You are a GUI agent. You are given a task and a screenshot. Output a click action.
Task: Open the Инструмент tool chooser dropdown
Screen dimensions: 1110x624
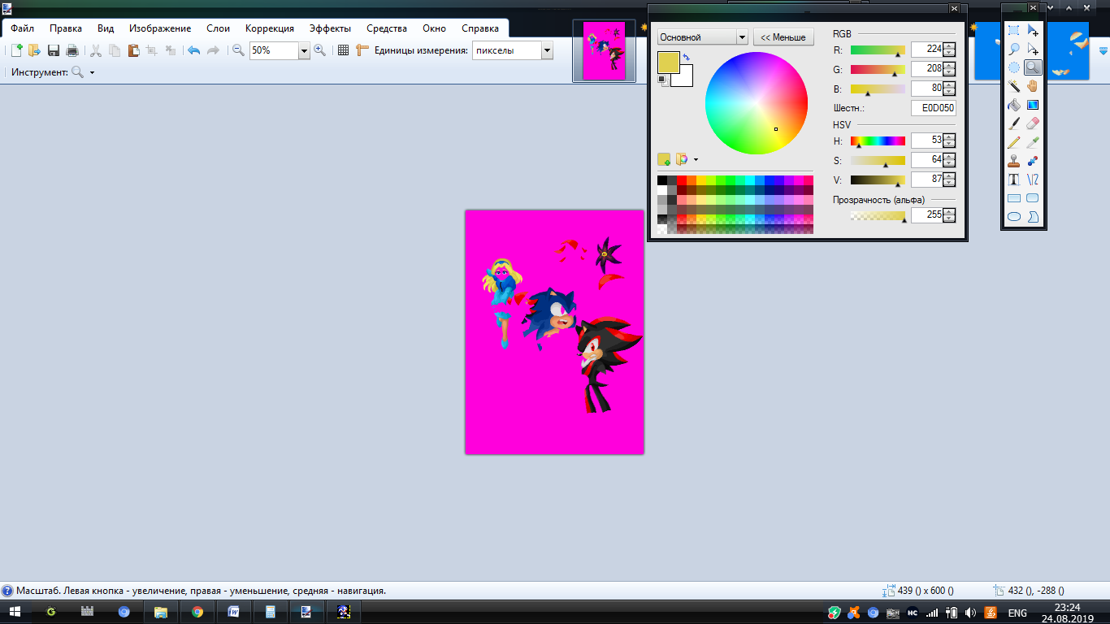[92, 72]
